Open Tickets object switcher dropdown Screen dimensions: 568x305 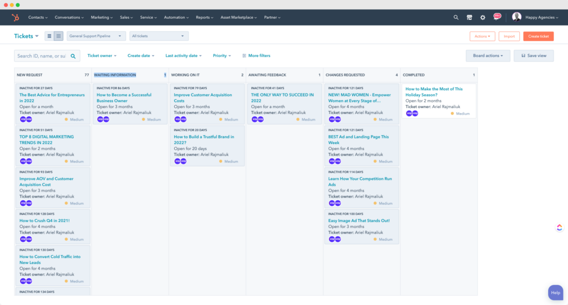(x=26, y=36)
